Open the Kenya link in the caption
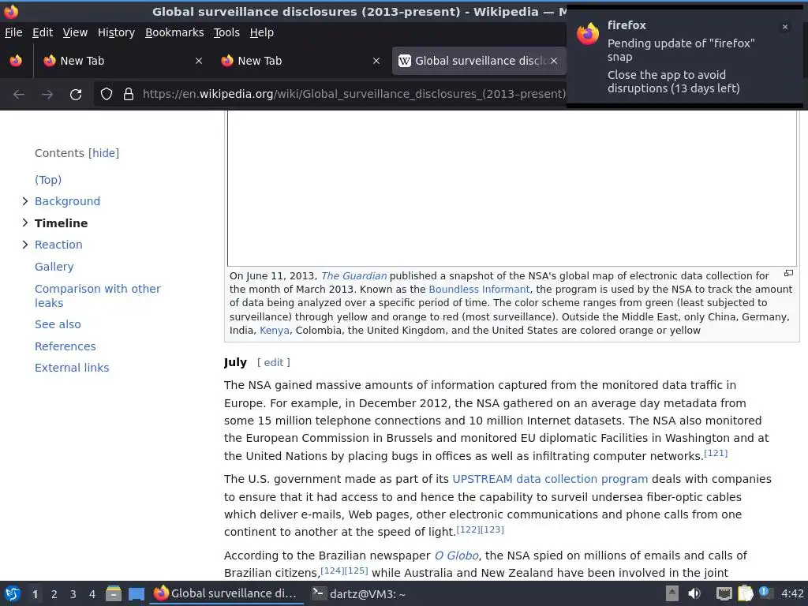This screenshot has height=606, width=808. coord(274,331)
